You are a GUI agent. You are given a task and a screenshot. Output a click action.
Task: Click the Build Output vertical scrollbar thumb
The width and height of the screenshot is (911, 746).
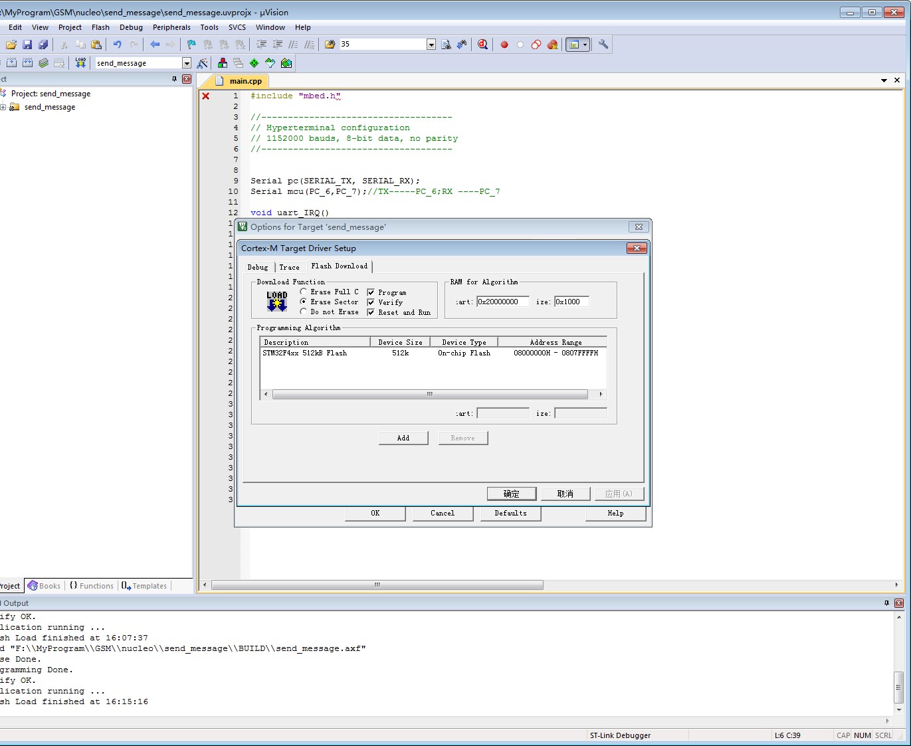898,687
